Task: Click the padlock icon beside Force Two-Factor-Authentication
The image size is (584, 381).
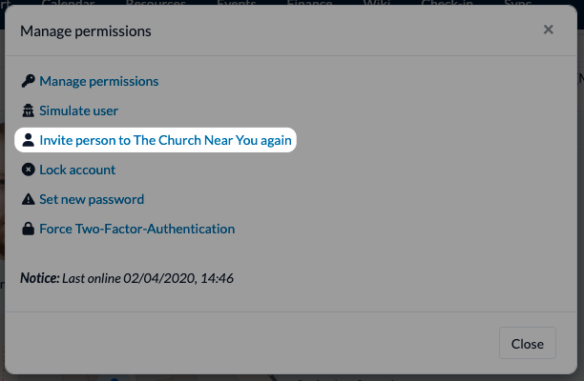Action: 29,229
